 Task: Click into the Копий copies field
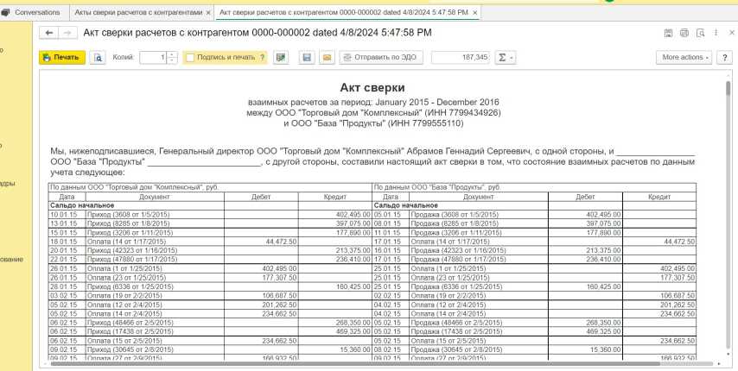[154, 57]
